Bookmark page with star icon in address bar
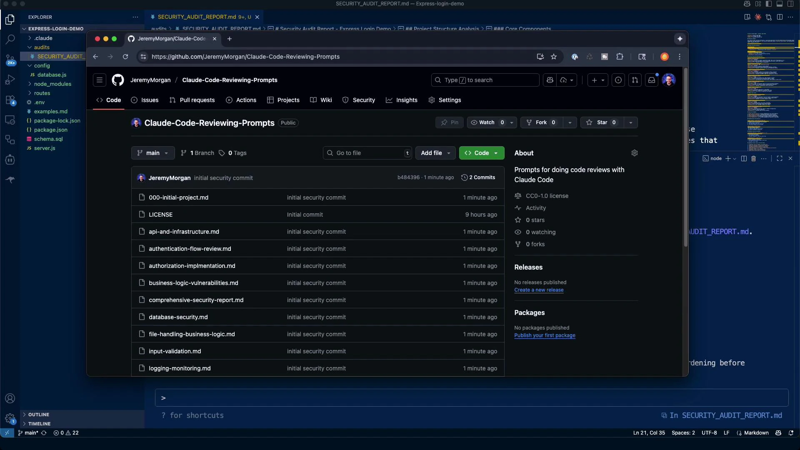800x450 pixels. [x=554, y=57]
